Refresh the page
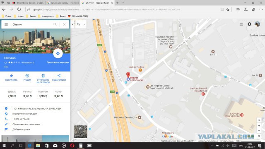Viewport: 265px width, 149px height. click(x=19, y=10)
